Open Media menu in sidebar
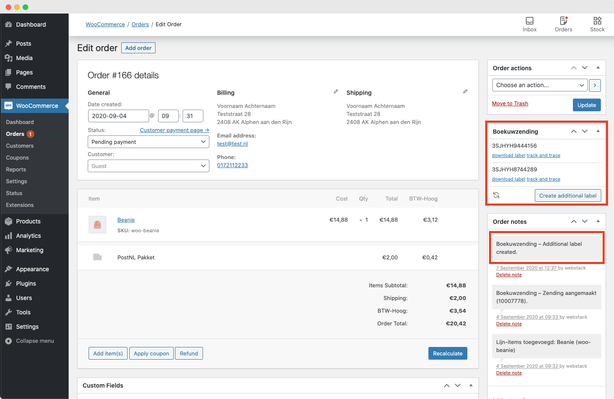Image resolution: width=614 pixels, height=399 pixels. point(34,58)
